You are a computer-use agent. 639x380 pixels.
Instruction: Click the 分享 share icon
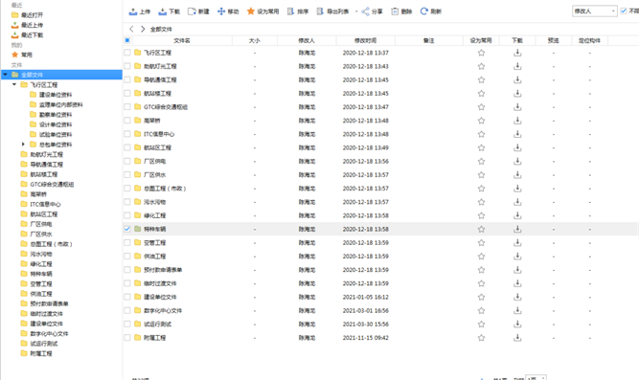click(x=366, y=11)
